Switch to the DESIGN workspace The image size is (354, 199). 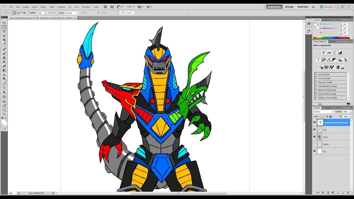tap(289, 7)
